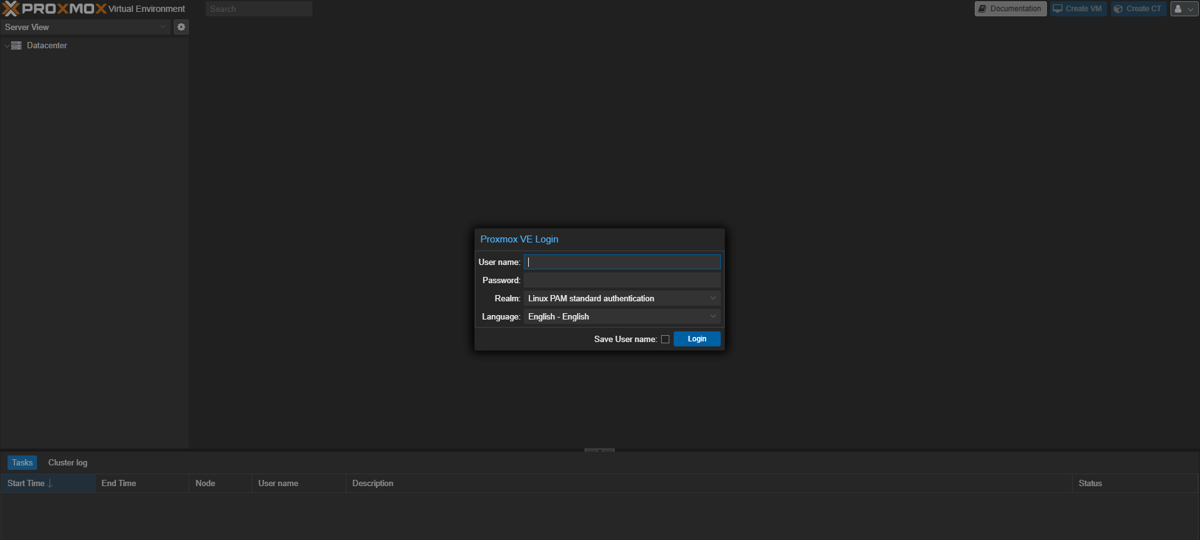Image resolution: width=1200 pixels, height=540 pixels.
Task: Click the Proxmox VE Login title
Action: click(x=519, y=239)
